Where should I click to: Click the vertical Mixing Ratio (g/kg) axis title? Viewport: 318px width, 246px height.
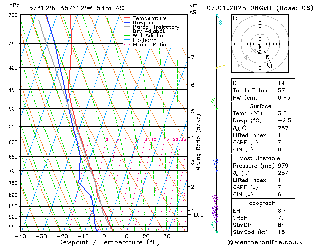(x=198, y=142)
